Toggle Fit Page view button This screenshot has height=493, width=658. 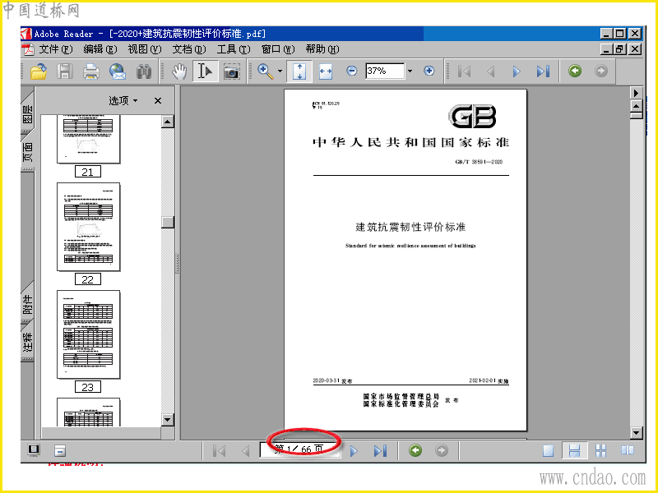(299, 71)
